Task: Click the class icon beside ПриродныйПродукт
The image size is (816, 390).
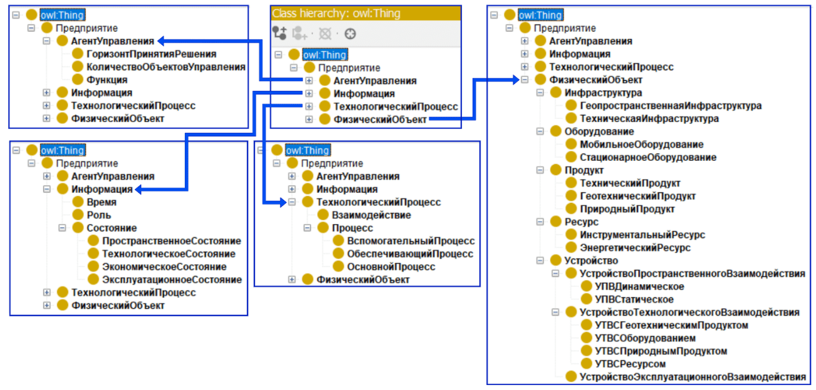Action: pos(570,208)
